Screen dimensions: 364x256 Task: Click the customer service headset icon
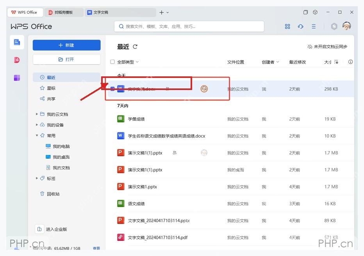click(300, 26)
